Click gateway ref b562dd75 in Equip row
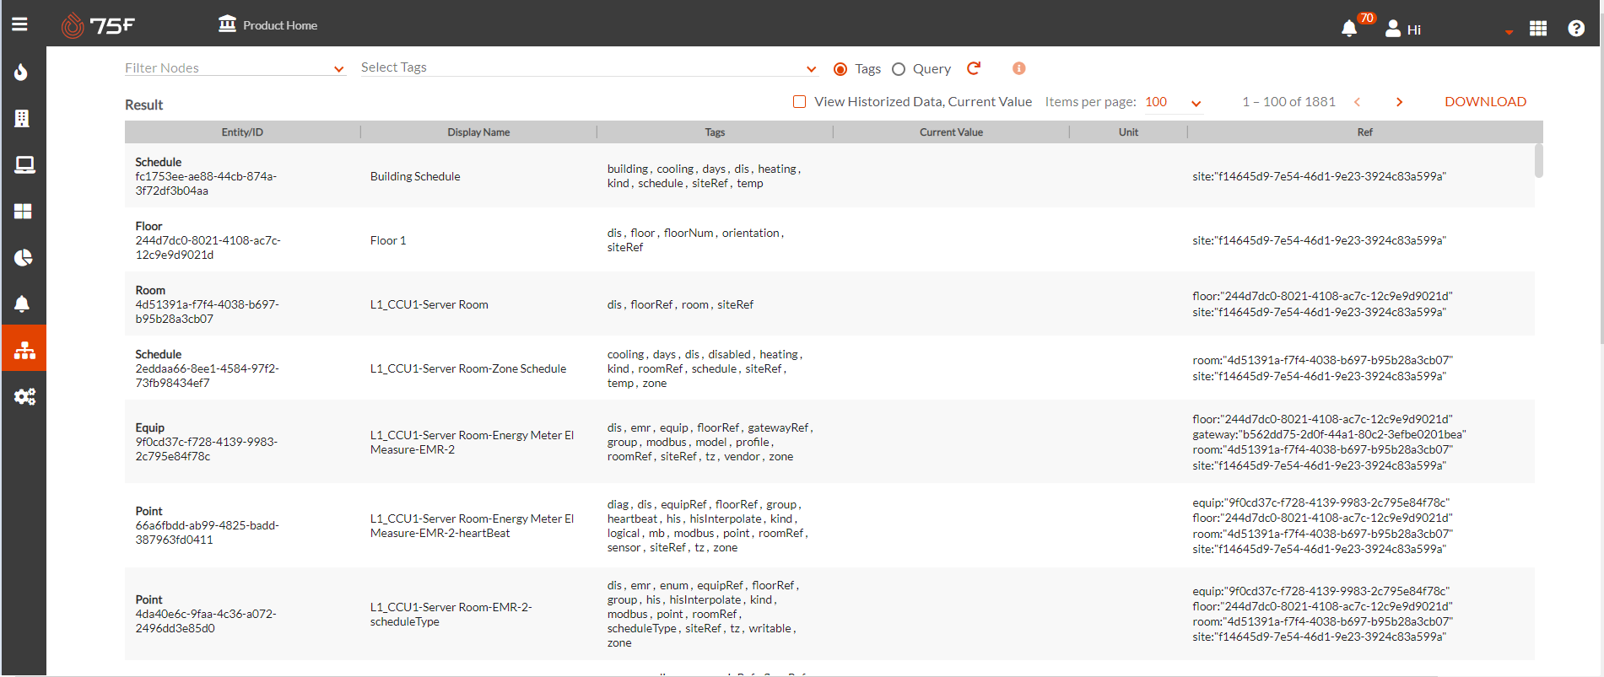Screen dimensions: 1604x677 click(1329, 434)
